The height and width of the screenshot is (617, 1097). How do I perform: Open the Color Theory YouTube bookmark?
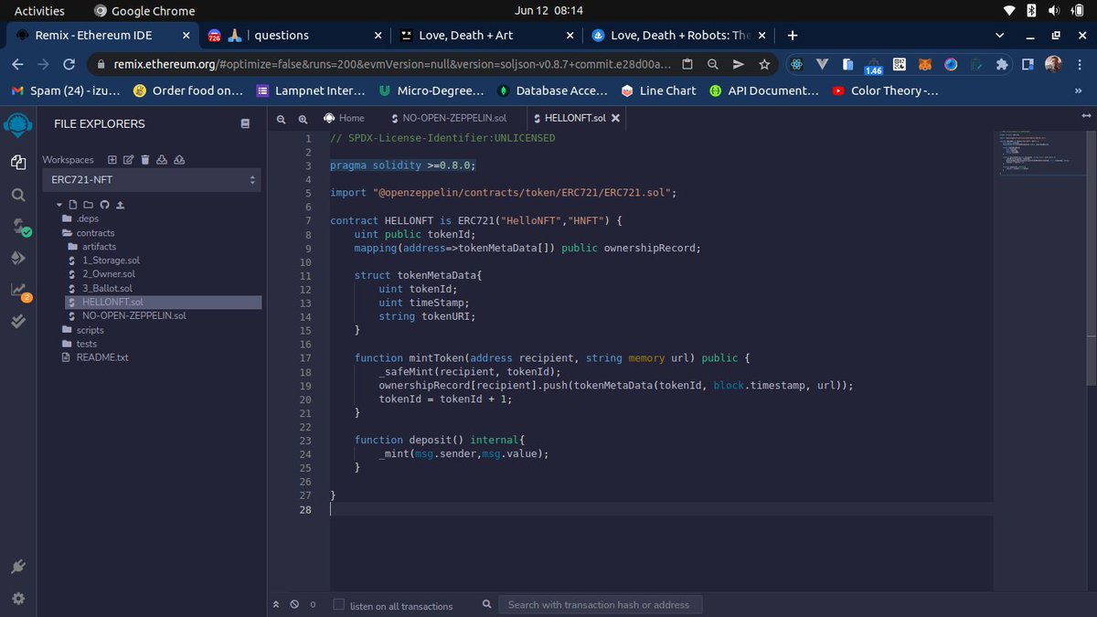pos(885,90)
